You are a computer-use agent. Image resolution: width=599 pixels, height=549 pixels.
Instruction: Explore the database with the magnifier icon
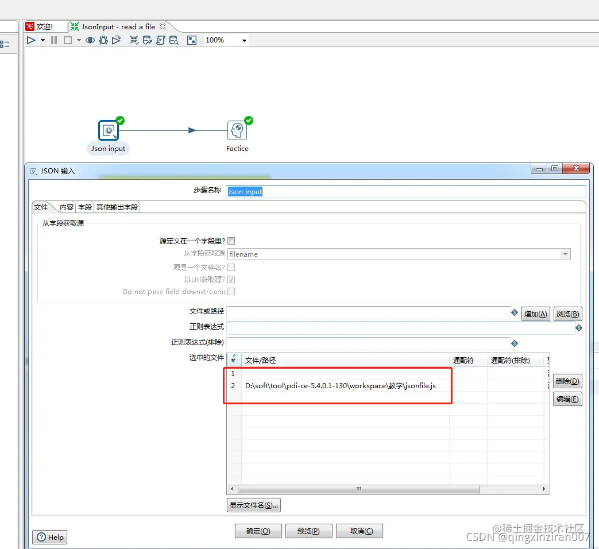point(174,40)
